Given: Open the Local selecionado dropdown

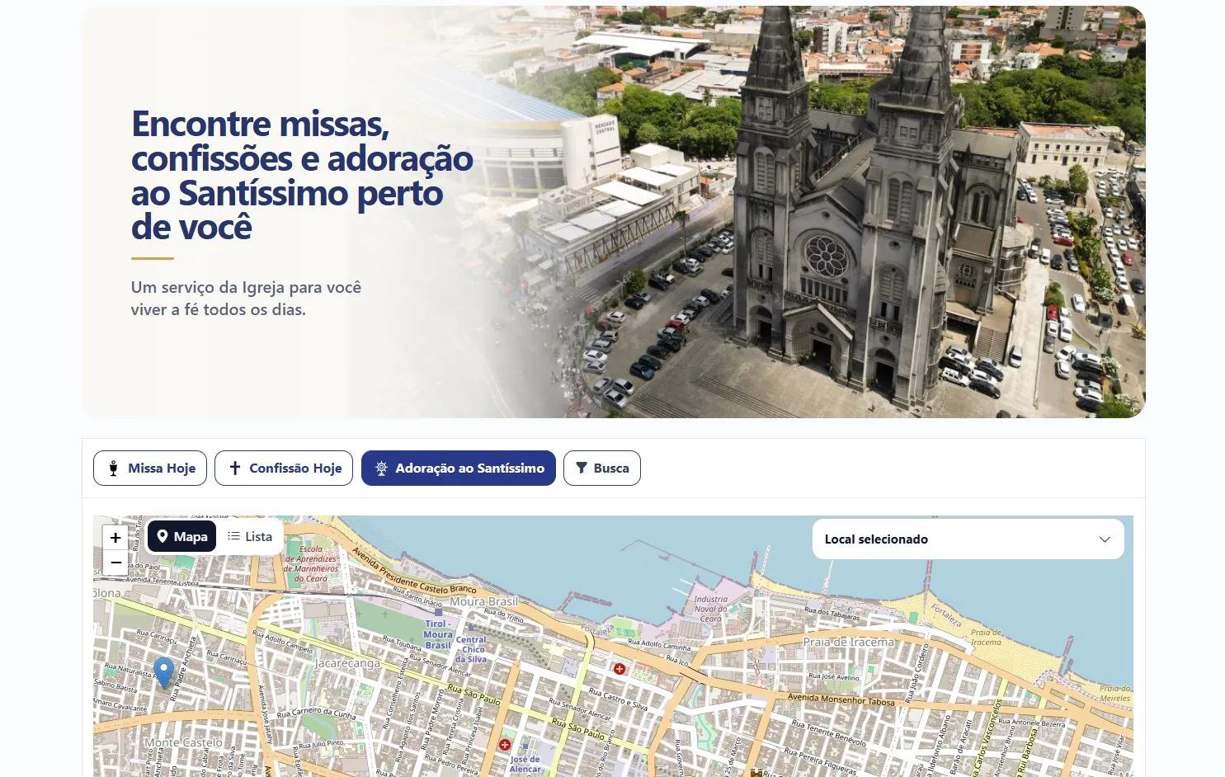Looking at the screenshot, I should pos(968,539).
